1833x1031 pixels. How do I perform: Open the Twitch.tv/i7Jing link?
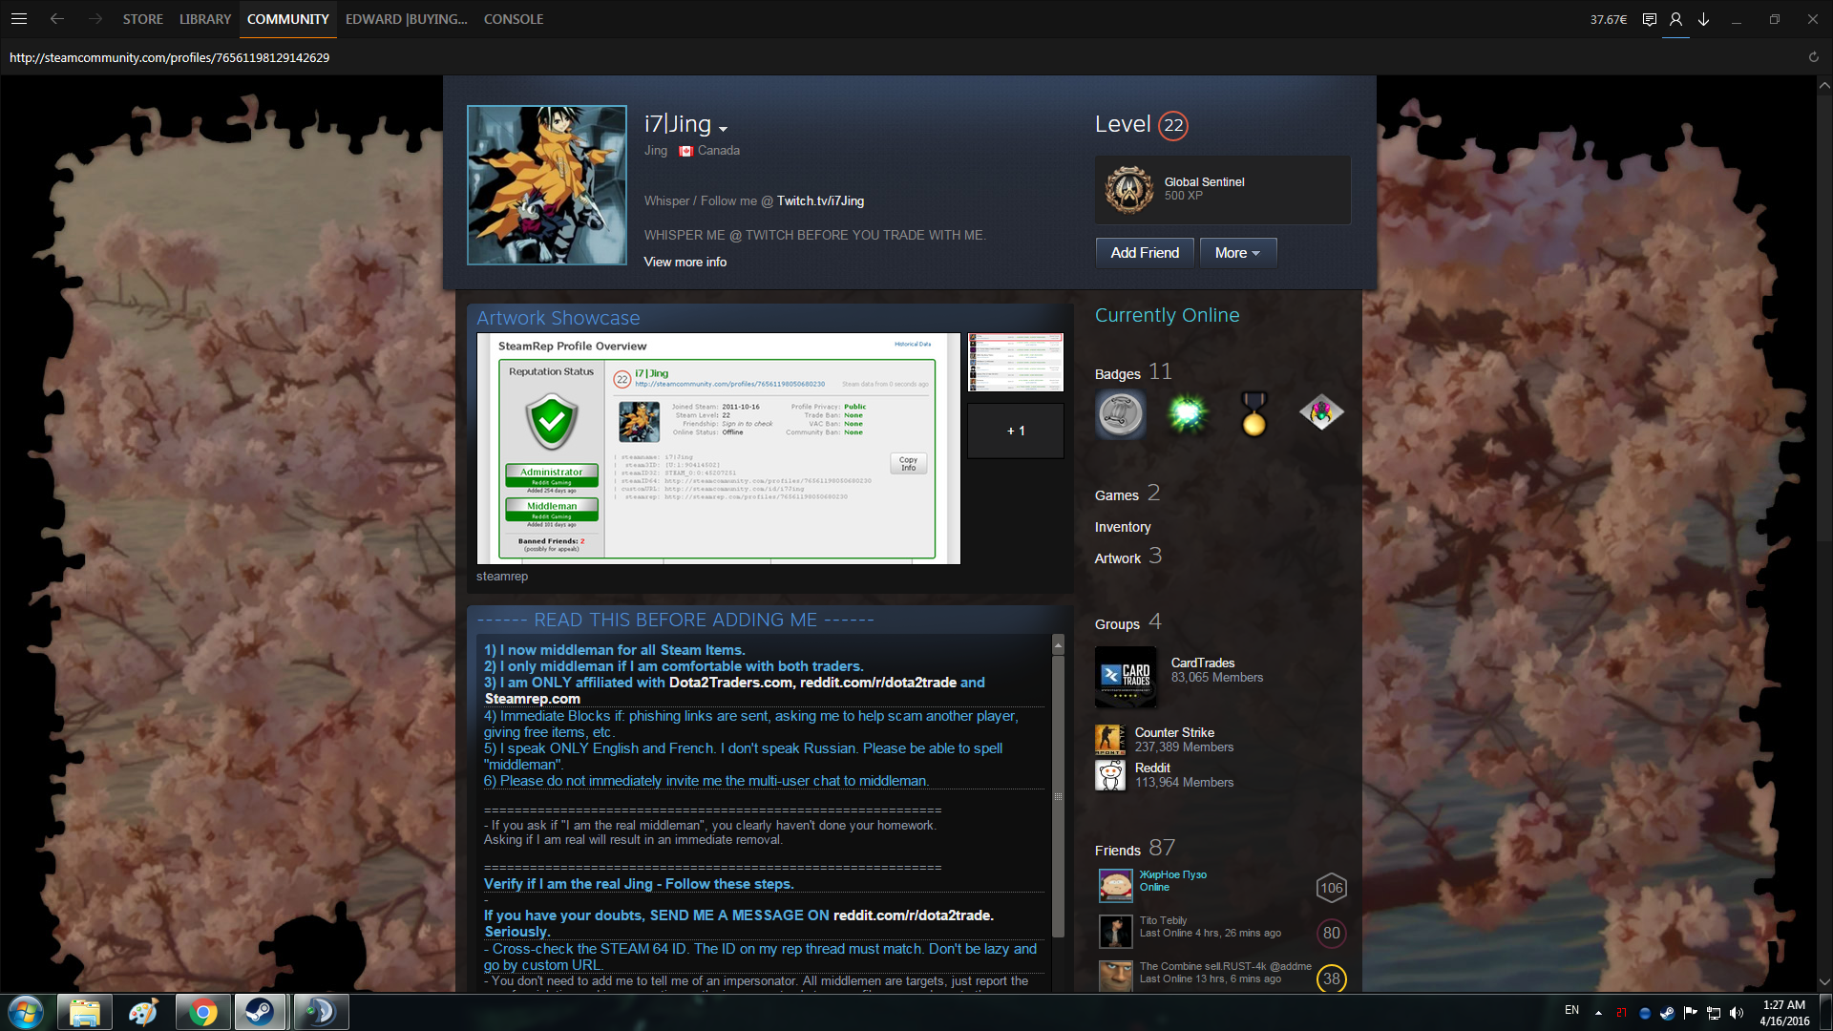[820, 200]
